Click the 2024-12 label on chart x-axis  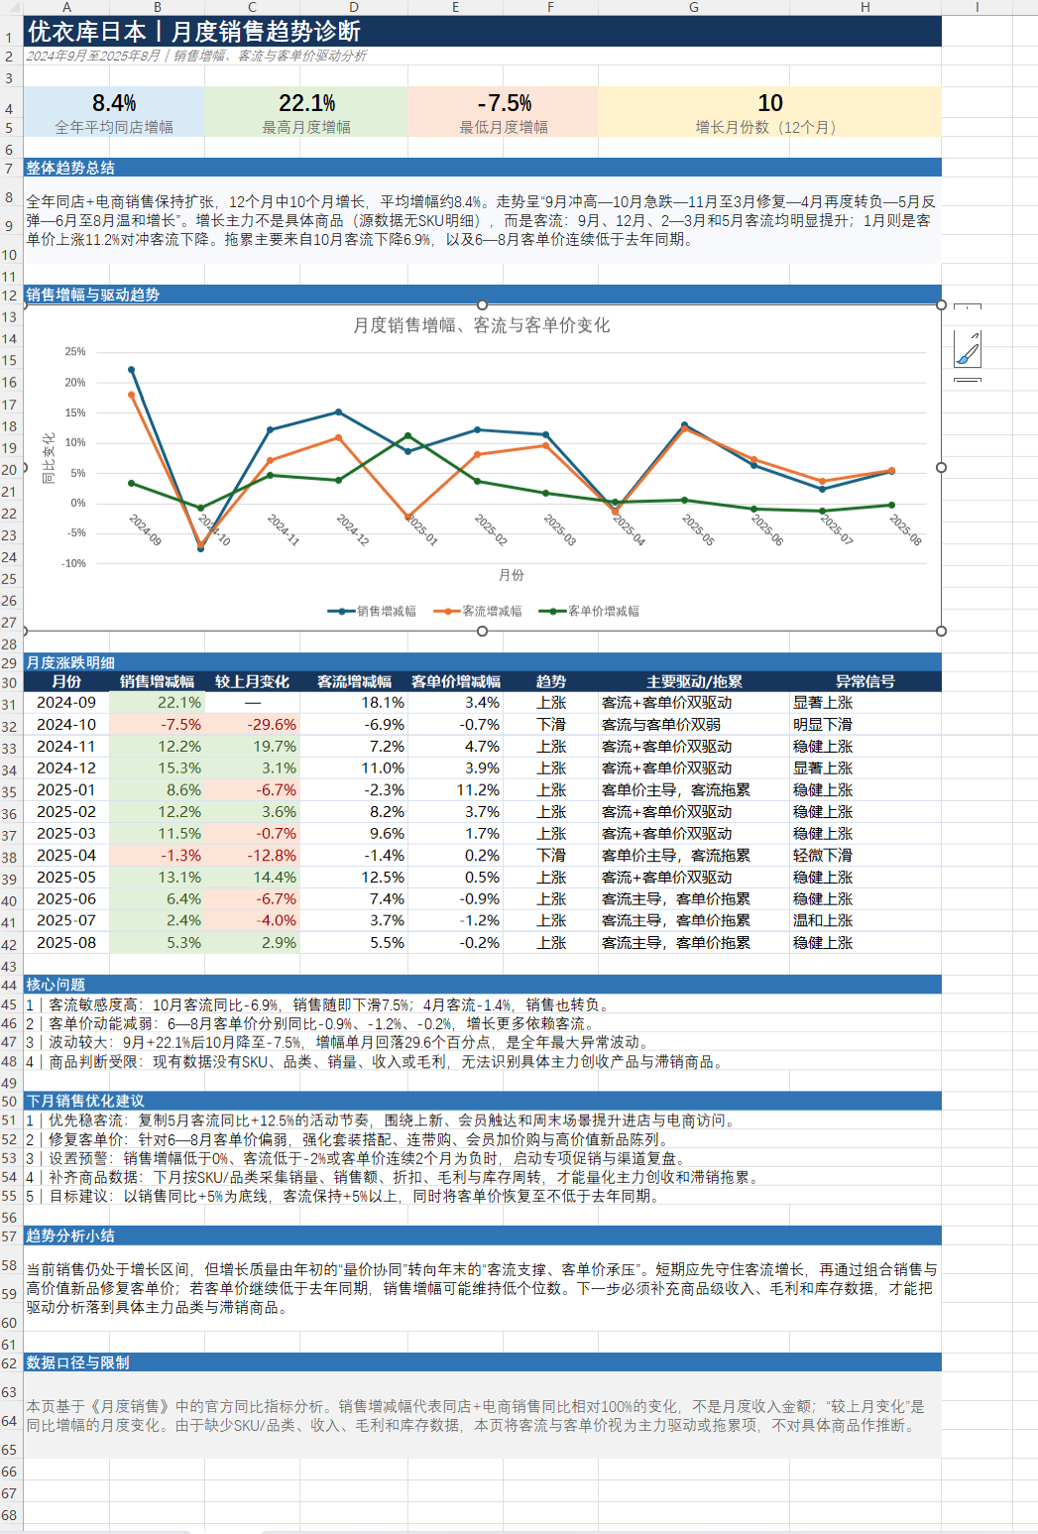(x=352, y=530)
